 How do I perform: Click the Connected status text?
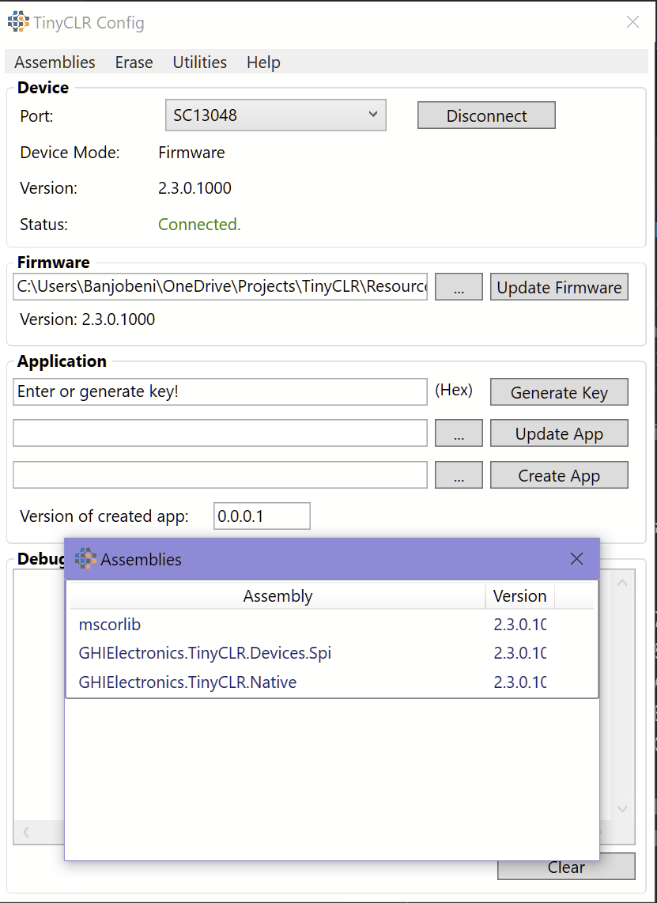(x=199, y=224)
